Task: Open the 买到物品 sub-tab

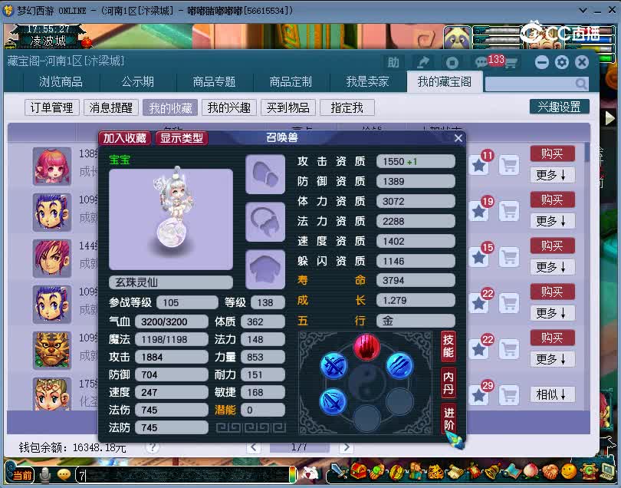Action: [x=288, y=107]
